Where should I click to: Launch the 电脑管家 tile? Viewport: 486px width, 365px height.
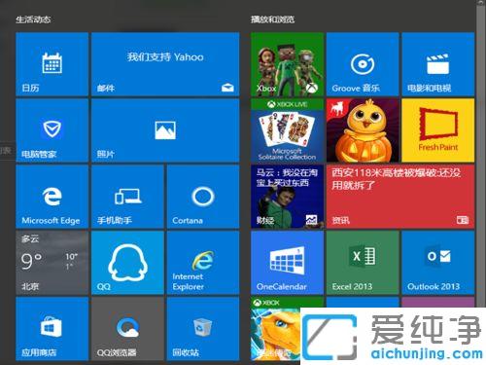(52, 130)
